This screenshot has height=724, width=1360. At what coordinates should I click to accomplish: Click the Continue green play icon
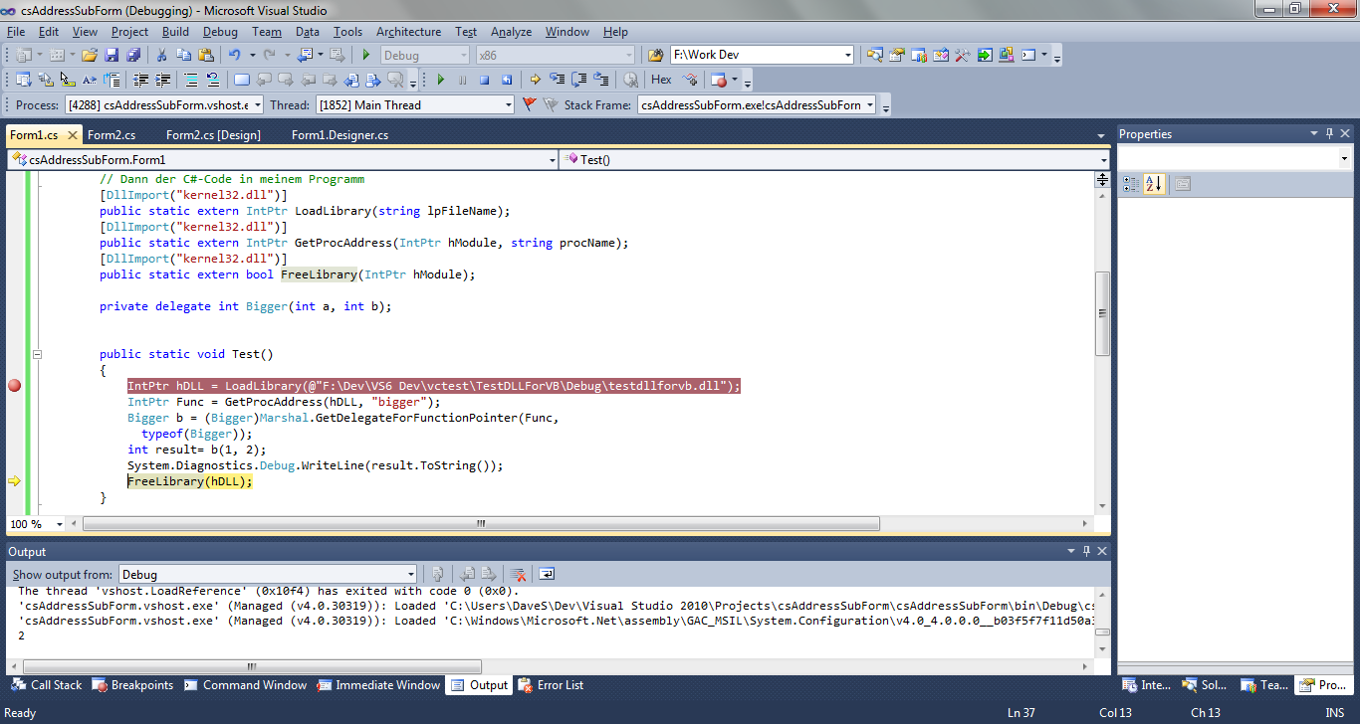[440, 80]
